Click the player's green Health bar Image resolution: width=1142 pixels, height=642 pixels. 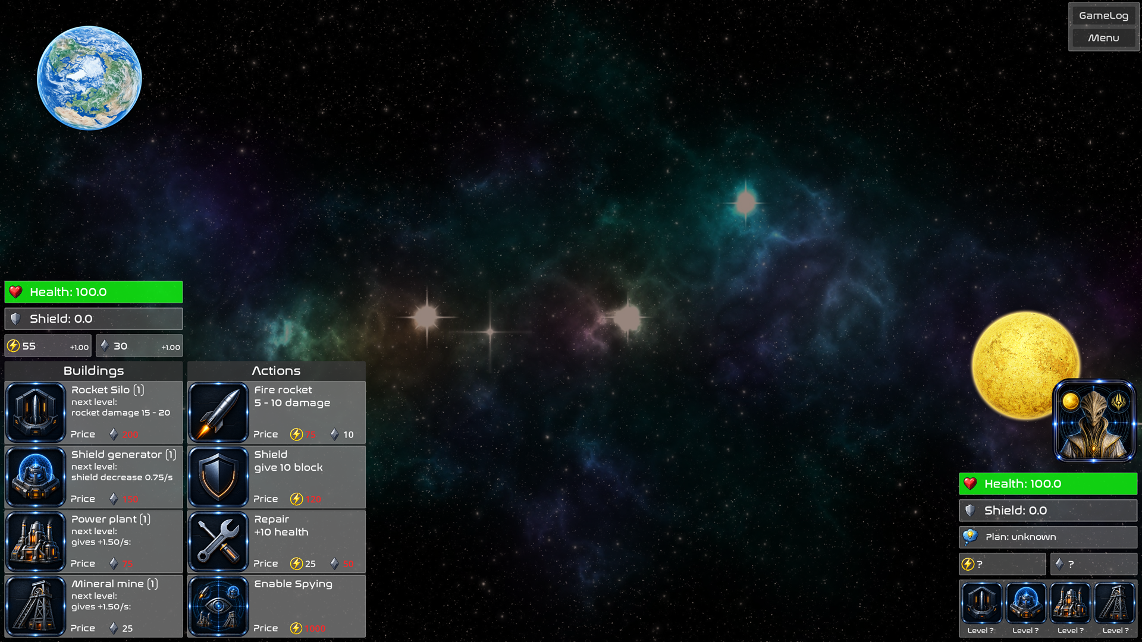(x=93, y=292)
